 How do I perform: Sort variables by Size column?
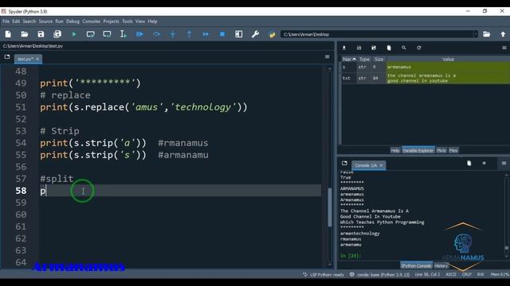coord(379,60)
